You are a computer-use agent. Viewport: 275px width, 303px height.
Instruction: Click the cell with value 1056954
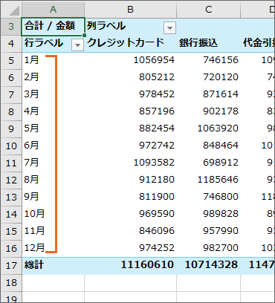coord(130,61)
